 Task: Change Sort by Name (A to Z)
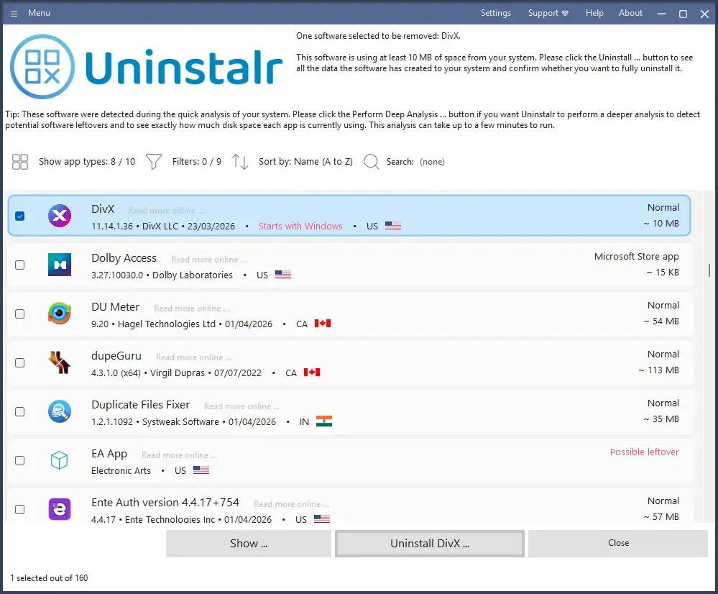pyautogui.click(x=305, y=161)
